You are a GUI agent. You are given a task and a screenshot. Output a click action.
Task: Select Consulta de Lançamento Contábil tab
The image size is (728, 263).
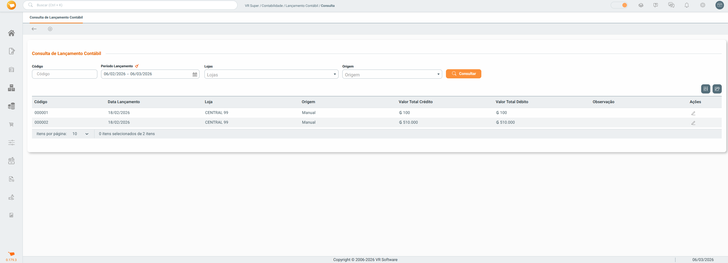click(56, 17)
